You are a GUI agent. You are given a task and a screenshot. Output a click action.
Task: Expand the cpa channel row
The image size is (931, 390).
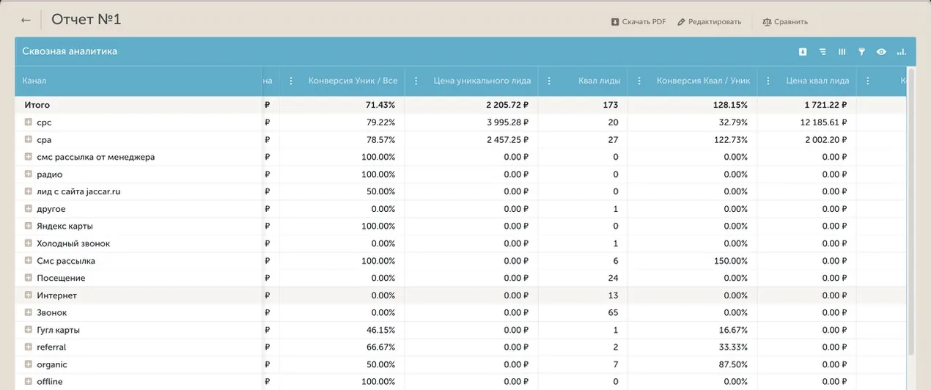(29, 139)
